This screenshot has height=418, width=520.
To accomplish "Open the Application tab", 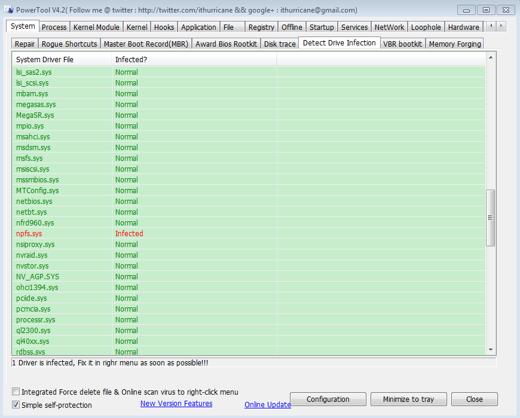I will tap(198, 27).
